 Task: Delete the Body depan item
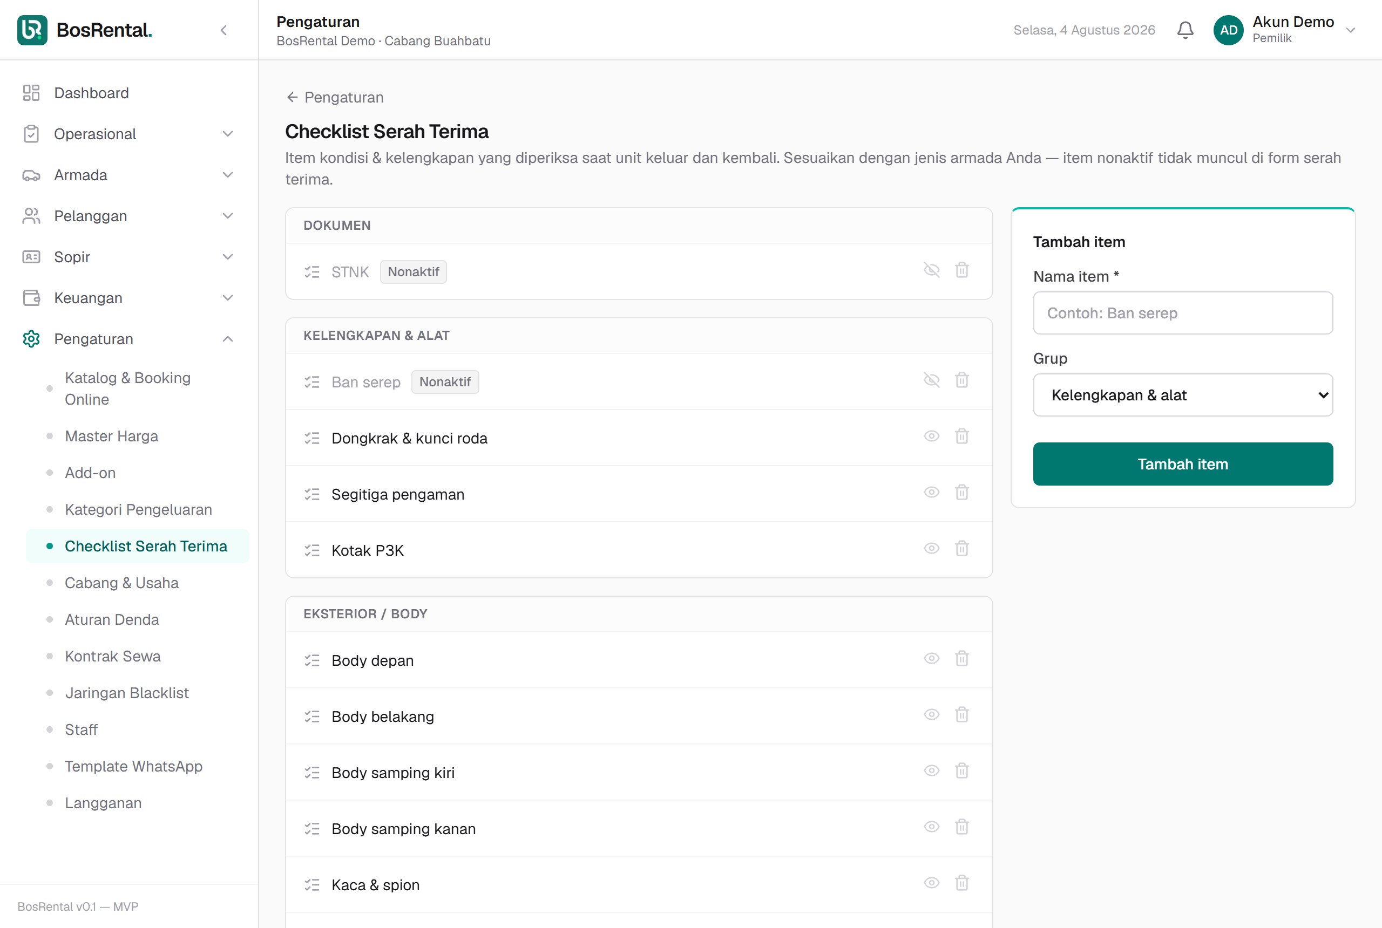tap(961, 659)
